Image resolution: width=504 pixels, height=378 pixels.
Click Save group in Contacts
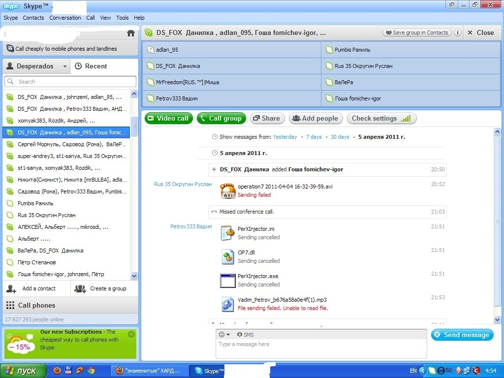[x=417, y=32]
